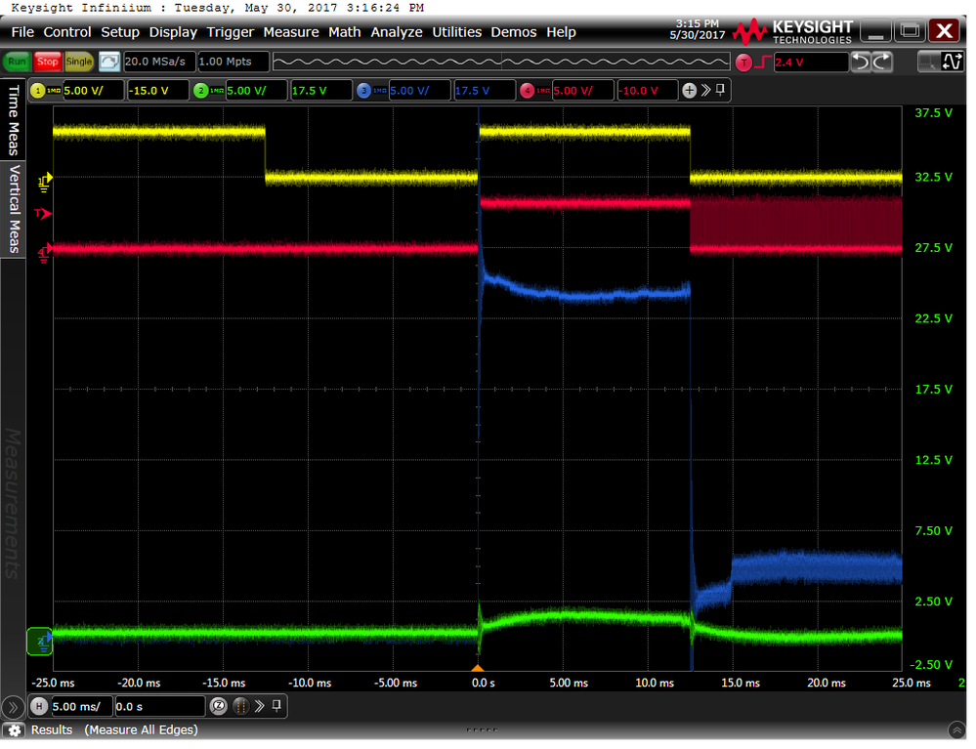976x749 pixels.
Task: Toggle channel 1 yellow button
Action: 38,91
